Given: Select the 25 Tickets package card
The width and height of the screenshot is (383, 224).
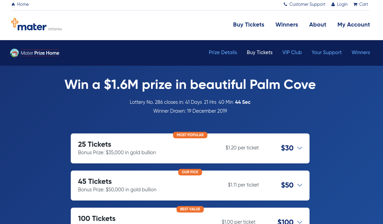Looking at the screenshot, I should click(x=190, y=148).
